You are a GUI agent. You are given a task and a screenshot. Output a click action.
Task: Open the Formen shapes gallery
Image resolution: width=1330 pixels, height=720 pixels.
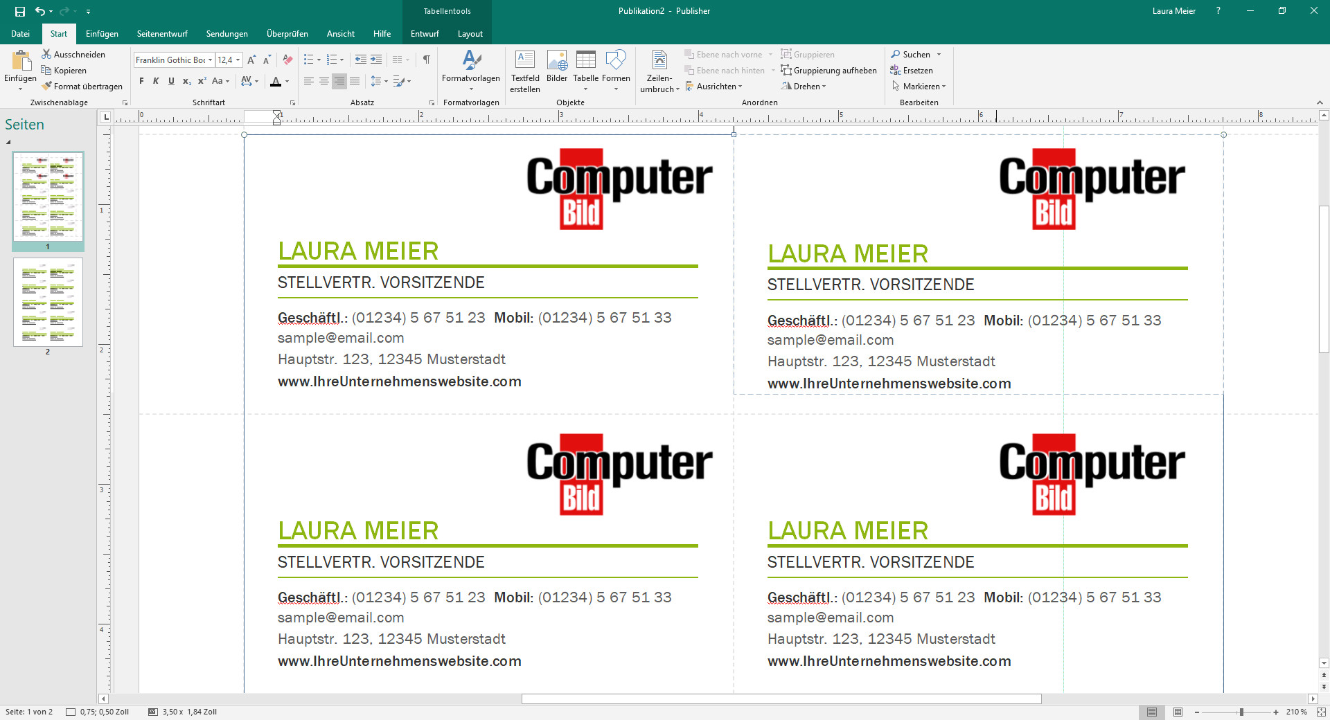pyautogui.click(x=616, y=71)
